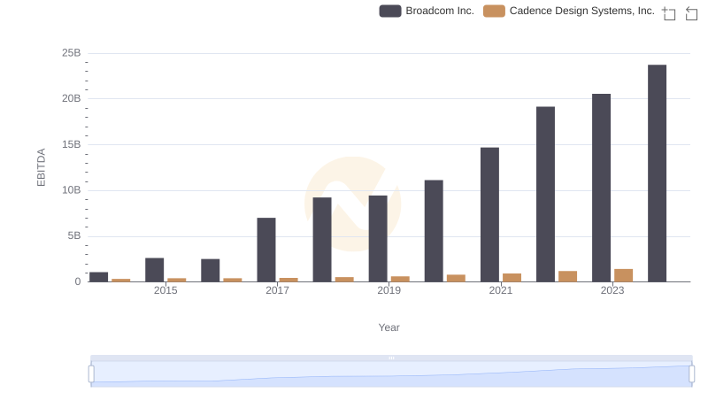This screenshot has height=408, width=708.
Task: Click the 2023 x-axis label
Action: pyautogui.click(x=612, y=290)
